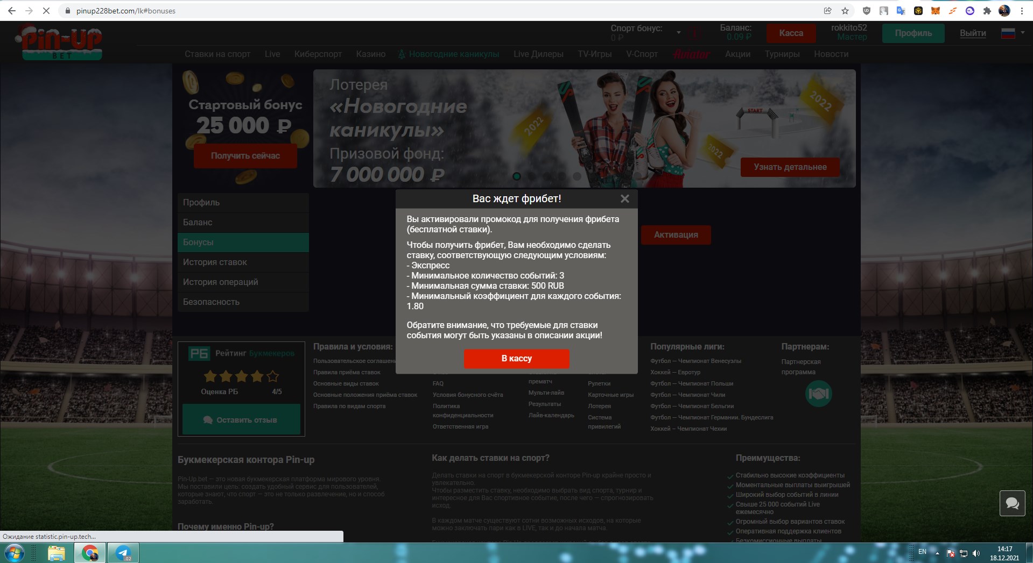Viewport: 1033px width, 563px height.
Task: Open 'Условия бонусного счёта' footer link
Action: point(468,395)
